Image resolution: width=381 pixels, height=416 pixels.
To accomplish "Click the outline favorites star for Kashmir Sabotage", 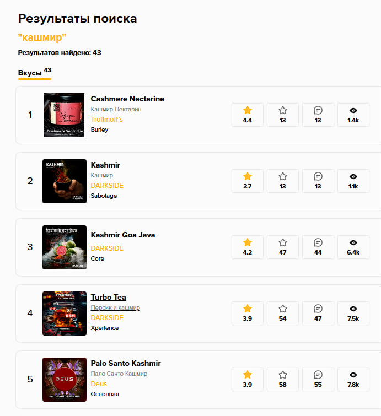I will [283, 176].
